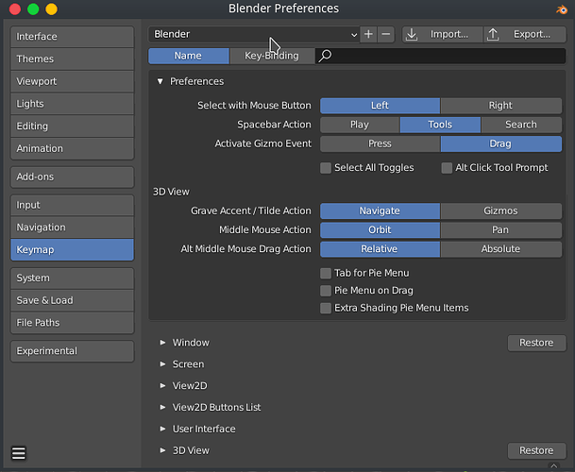Set Middle Mouse Action to Pan
575x472 pixels.
coord(501,230)
